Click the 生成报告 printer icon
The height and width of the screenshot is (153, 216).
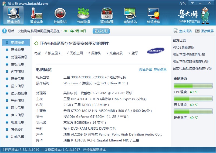click(x=176, y=31)
